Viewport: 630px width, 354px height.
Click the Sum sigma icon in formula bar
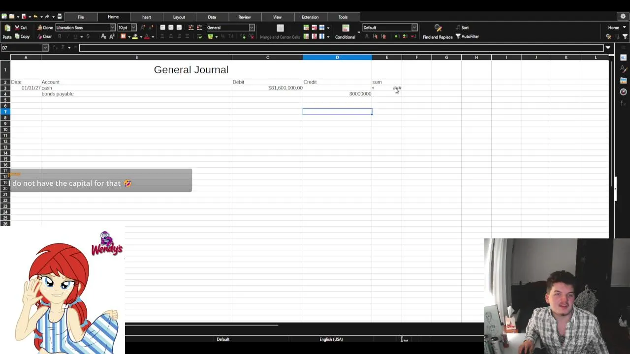63,47
